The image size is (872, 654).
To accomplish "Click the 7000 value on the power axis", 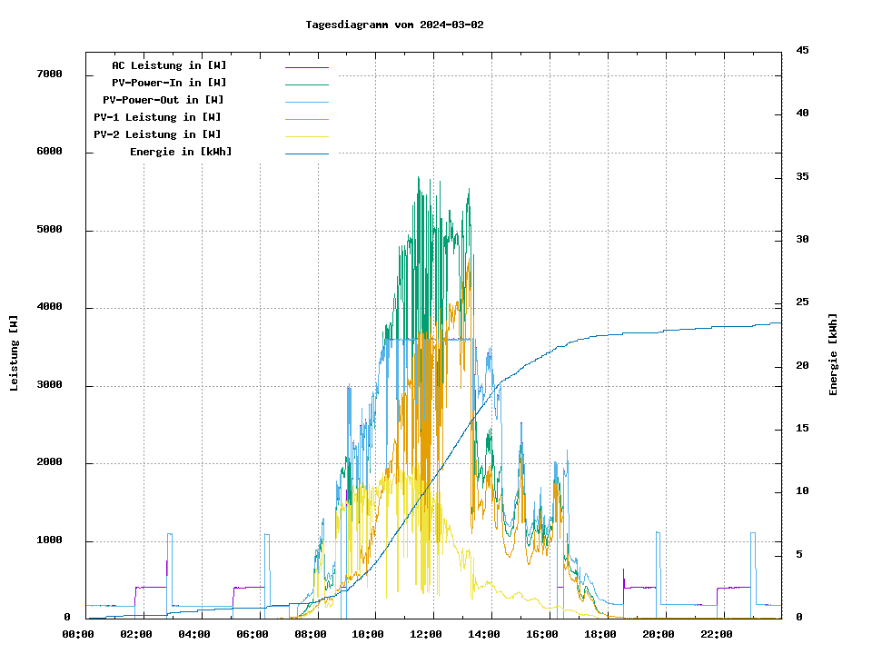I will (49, 74).
